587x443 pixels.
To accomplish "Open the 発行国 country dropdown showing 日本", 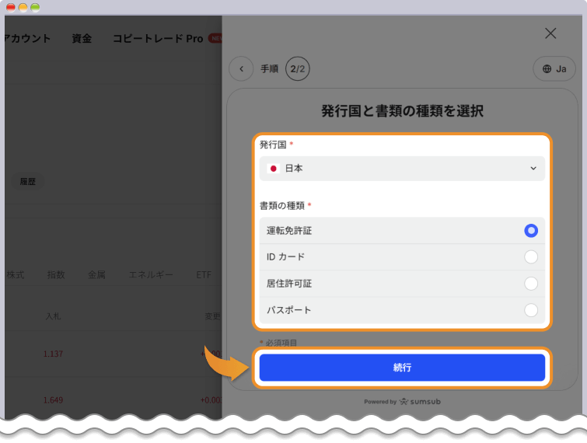I will point(402,169).
